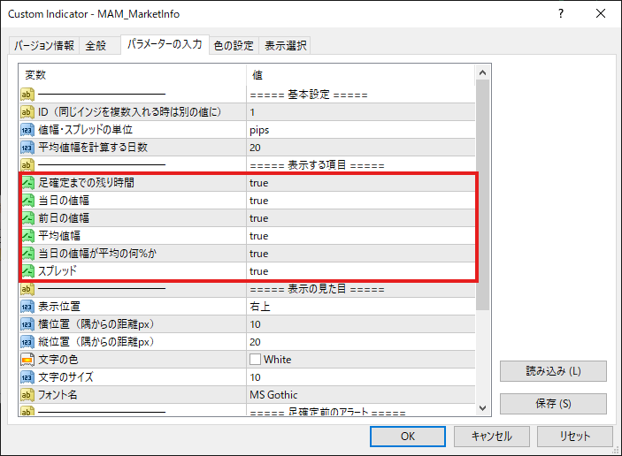This screenshot has height=456, width=622.
Task: Click the OK button
Action: click(408, 437)
